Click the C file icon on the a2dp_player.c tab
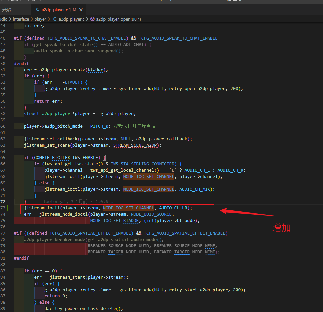 38,10
